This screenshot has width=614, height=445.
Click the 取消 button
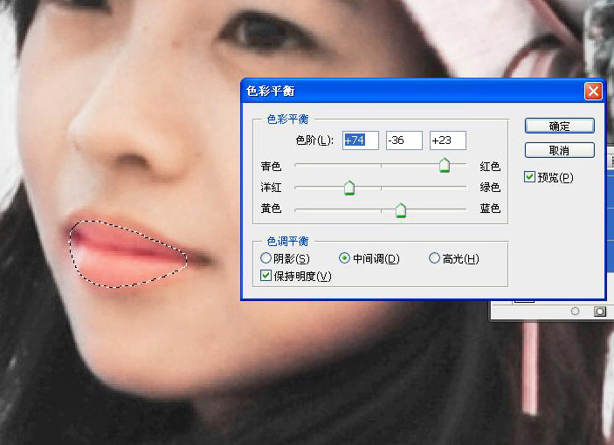(x=560, y=150)
